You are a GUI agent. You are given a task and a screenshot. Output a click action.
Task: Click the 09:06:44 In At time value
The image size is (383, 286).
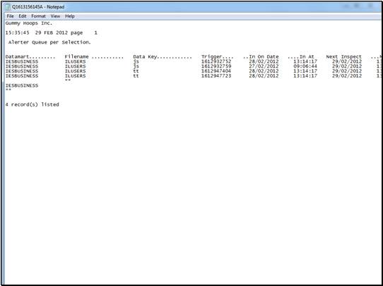[305, 66]
